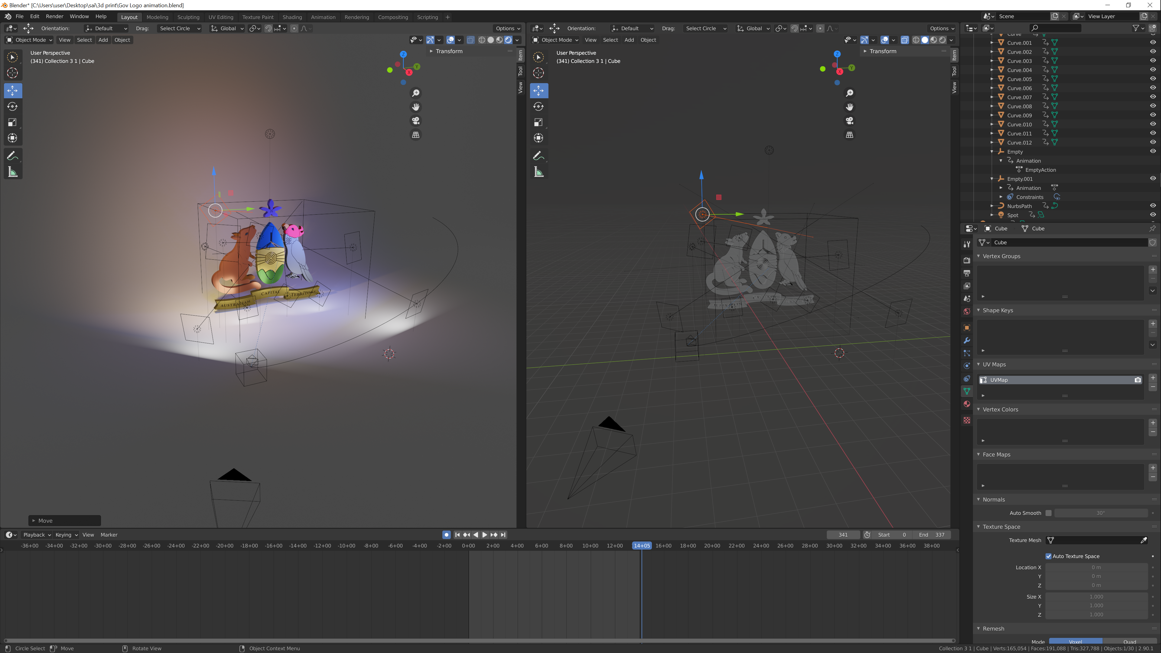Open Drag Select Circle dropdown in left header
This screenshot has height=653, width=1161.
tap(179, 28)
